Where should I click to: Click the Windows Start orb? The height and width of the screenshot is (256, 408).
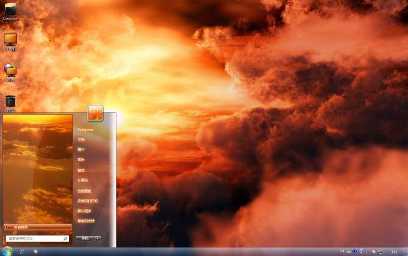click(x=7, y=251)
